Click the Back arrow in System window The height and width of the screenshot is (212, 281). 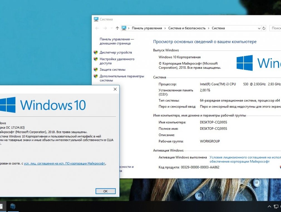[x=97, y=28]
